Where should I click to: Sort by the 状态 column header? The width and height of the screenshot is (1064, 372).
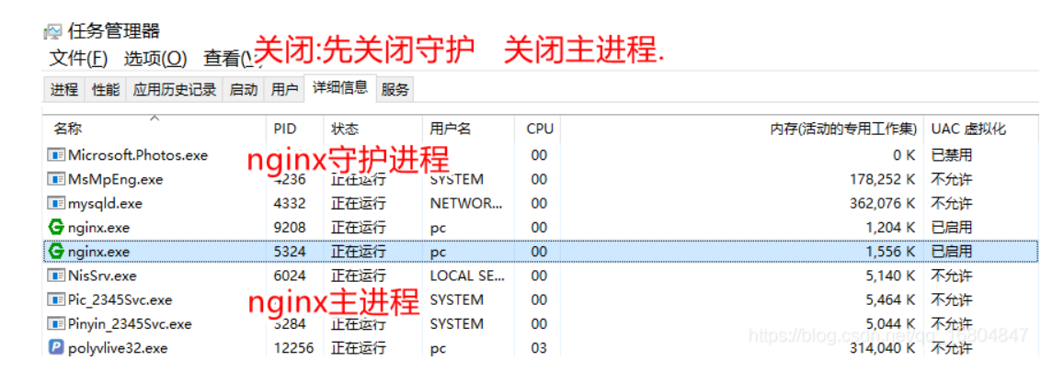372,128
